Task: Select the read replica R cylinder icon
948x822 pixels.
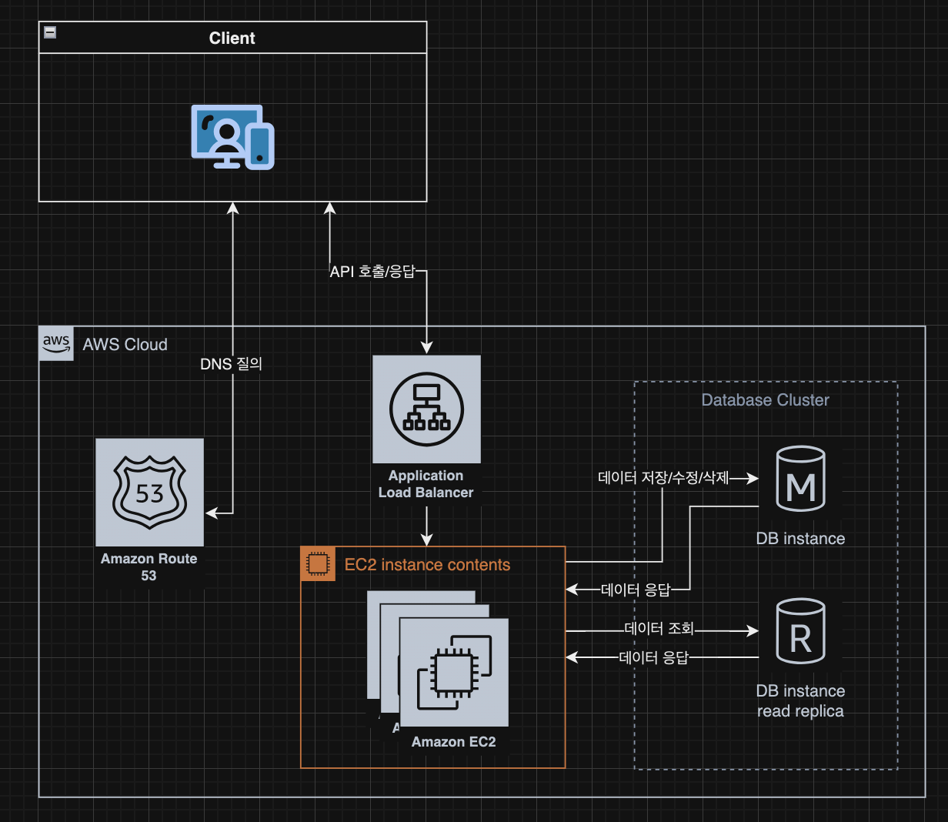Action: (800, 631)
